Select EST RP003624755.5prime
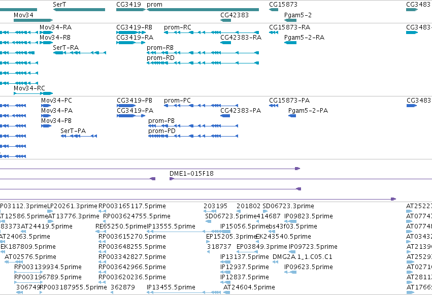Screen dimensions: 432x295 [105, 221]
